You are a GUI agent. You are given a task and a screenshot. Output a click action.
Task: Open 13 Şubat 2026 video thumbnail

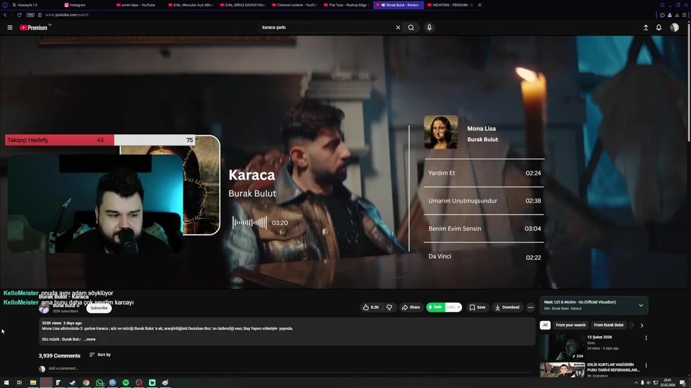click(562, 347)
